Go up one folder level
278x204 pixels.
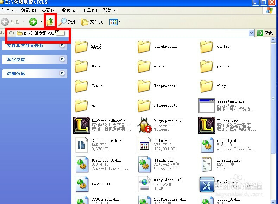click(x=50, y=22)
